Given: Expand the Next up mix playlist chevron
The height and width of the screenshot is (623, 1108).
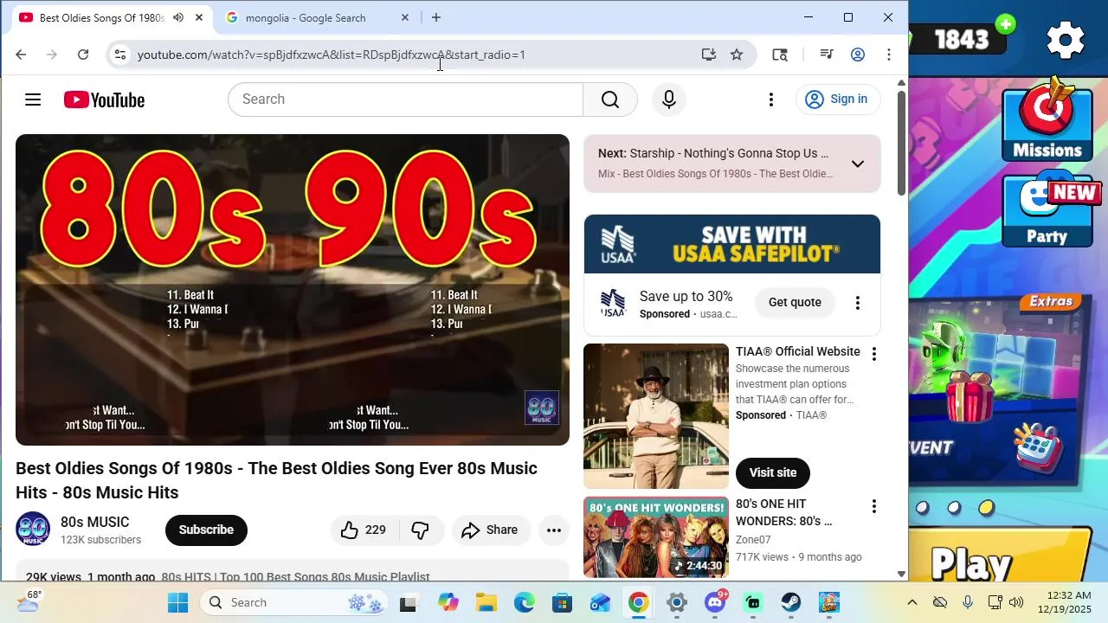Looking at the screenshot, I should coord(858,164).
